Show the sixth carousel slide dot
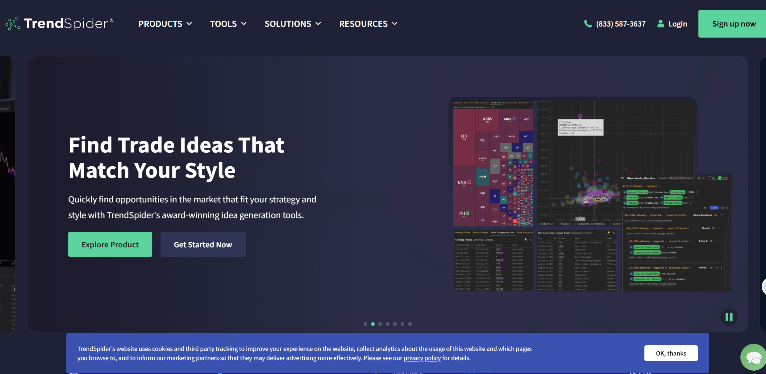 (x=402, y=324)
